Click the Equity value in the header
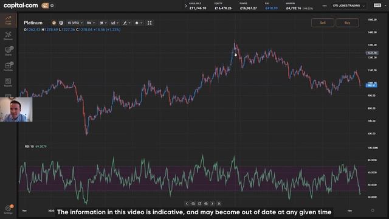Image resolution: width=389 pixels, height=219 pixels. coord(223,8)
